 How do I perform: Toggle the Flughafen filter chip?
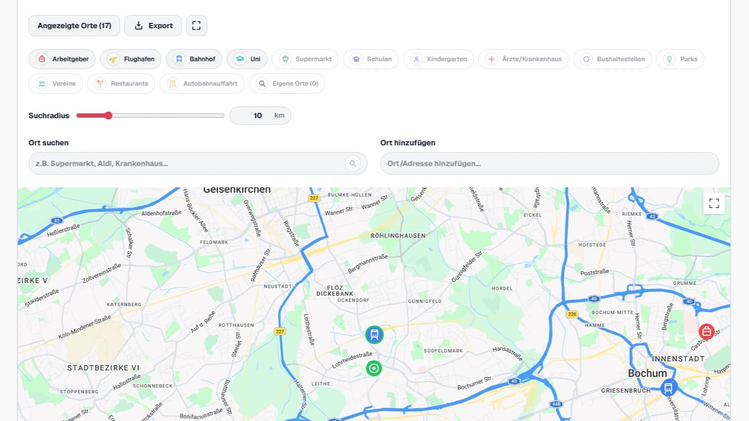click(131, 59)
